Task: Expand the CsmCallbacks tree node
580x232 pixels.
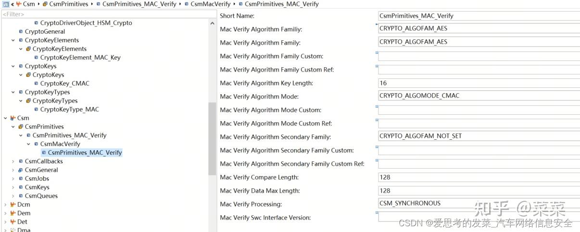Action: point(13,161)
